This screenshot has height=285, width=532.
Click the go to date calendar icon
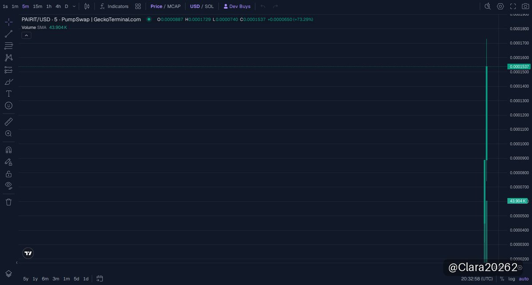[x=100, y=278]
